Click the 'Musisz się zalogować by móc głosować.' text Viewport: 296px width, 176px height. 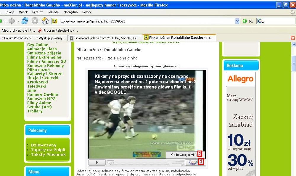[x=147, y=66]
